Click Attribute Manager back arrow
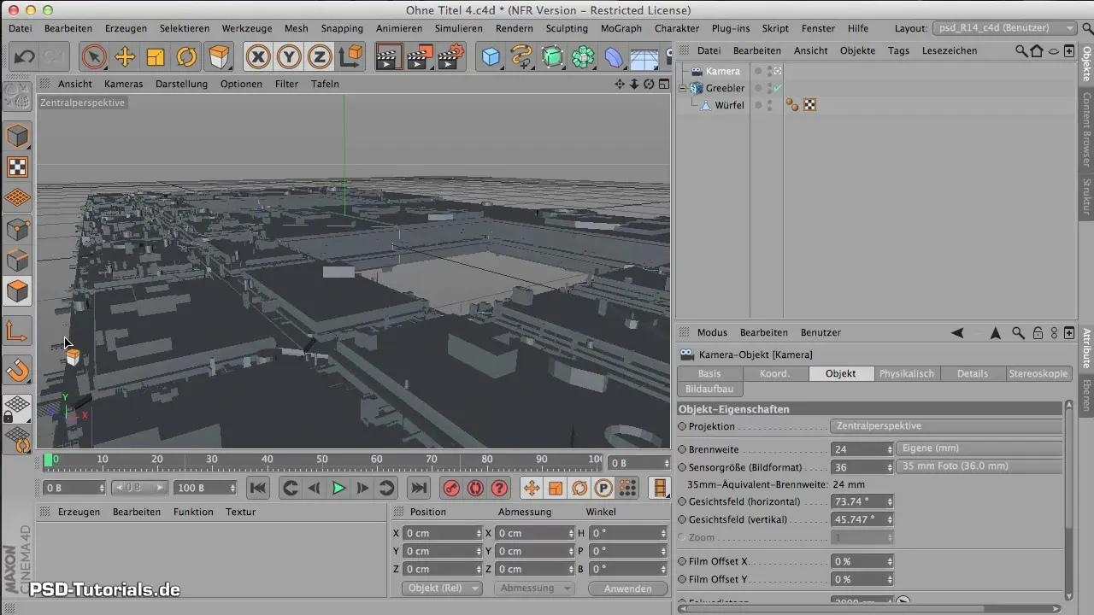1094x615 pixels. pos(957,333)
